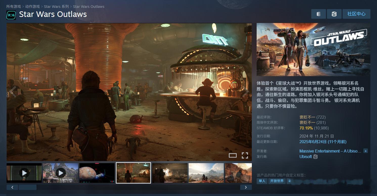
Task: Click the Star Wars Outlaws game icon beside the title
Action: 11,15
